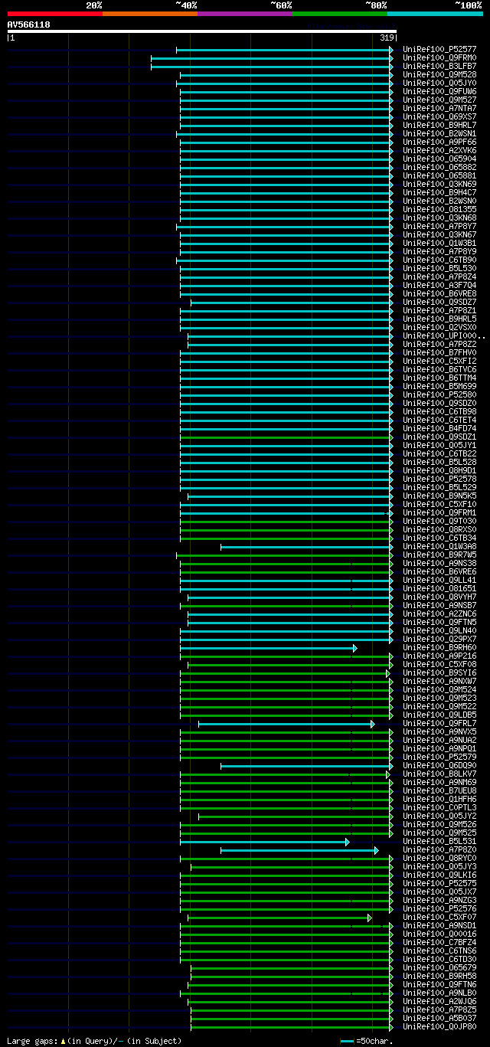Select label UniRef100_B5M699
Screen dimensions: 490x1047
point(439,387)
